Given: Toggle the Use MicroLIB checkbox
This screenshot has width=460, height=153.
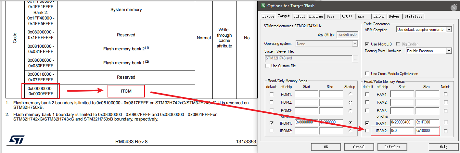Looking at the screenshot, I should (367, 44).
